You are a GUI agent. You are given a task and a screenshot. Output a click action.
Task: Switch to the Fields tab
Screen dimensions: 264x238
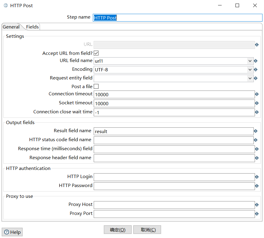[x=32, y=27]
